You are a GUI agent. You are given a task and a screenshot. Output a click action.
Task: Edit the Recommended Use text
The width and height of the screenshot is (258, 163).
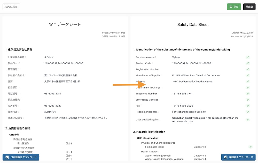(x=248, y=112)
